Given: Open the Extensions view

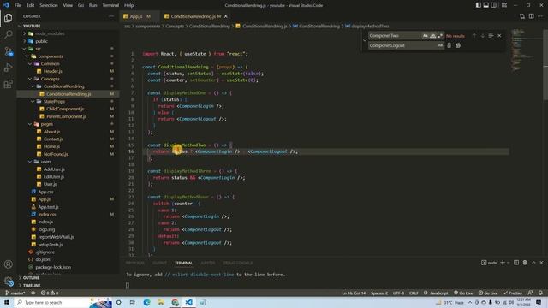Looking at the screenshot, I should click(8, 84).
